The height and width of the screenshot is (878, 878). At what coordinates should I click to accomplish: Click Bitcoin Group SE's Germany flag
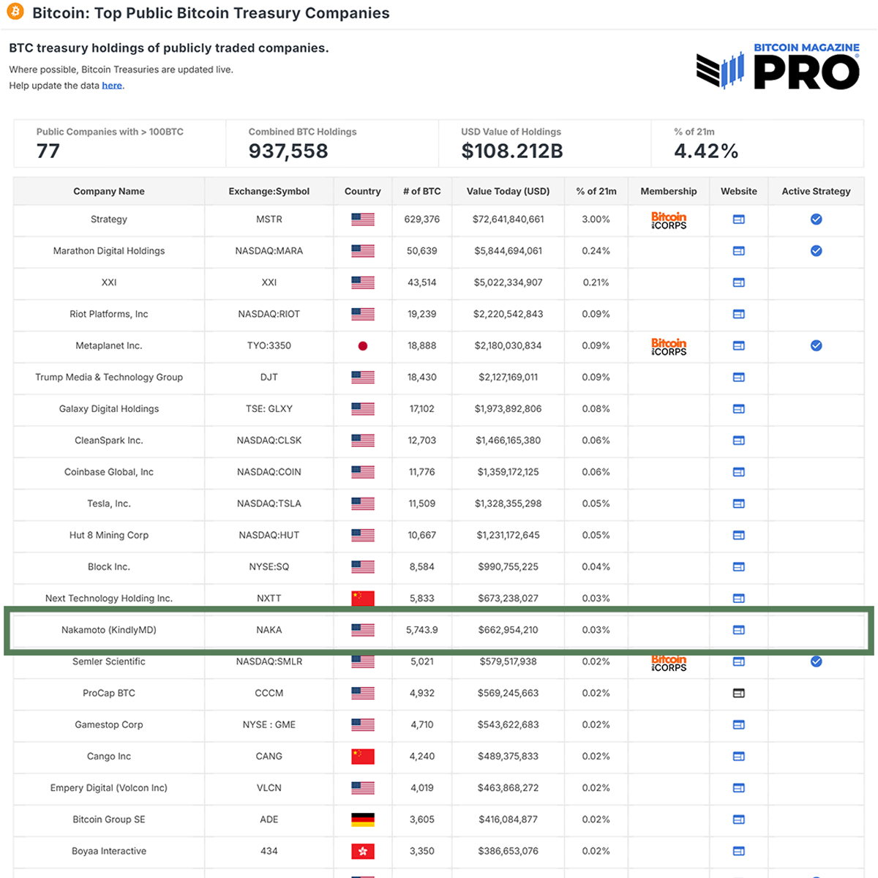363,819
